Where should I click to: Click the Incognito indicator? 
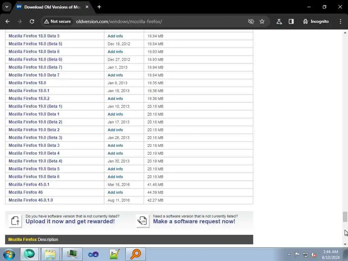pyautogui.click(x=316, y=21)
